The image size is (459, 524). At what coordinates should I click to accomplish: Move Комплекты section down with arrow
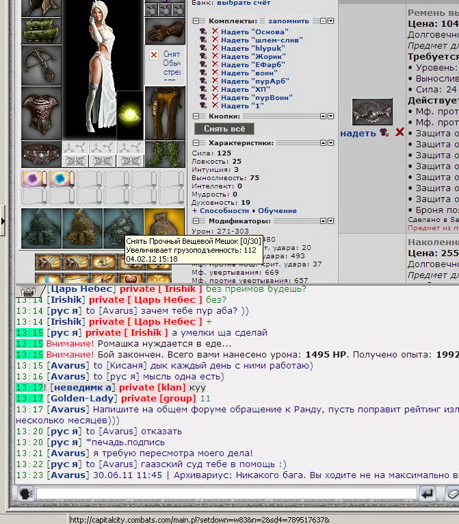coord(330,21)
